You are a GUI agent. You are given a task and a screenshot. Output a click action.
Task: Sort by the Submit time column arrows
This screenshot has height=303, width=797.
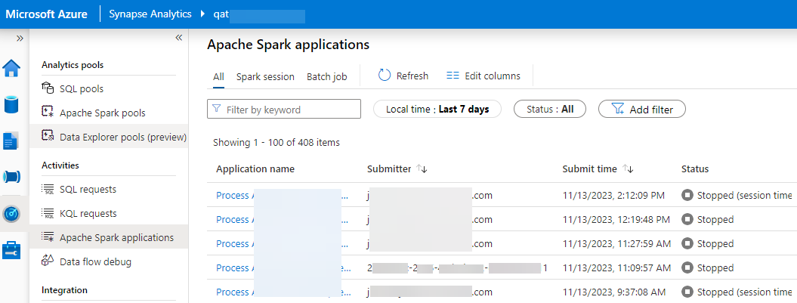coord(629,169)
